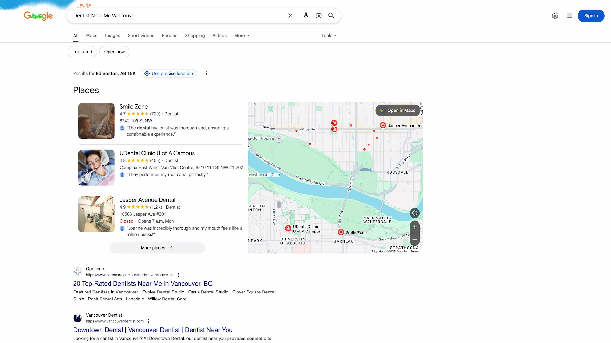Open the Smile Zone listing title
Viewport: 611px width, 343px height.
(134, 107)
